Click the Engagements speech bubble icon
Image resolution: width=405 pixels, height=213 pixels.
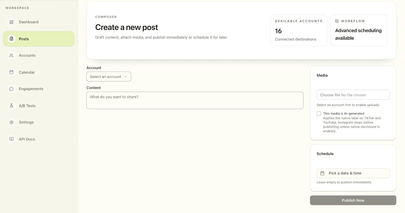[x=11, y=89]
